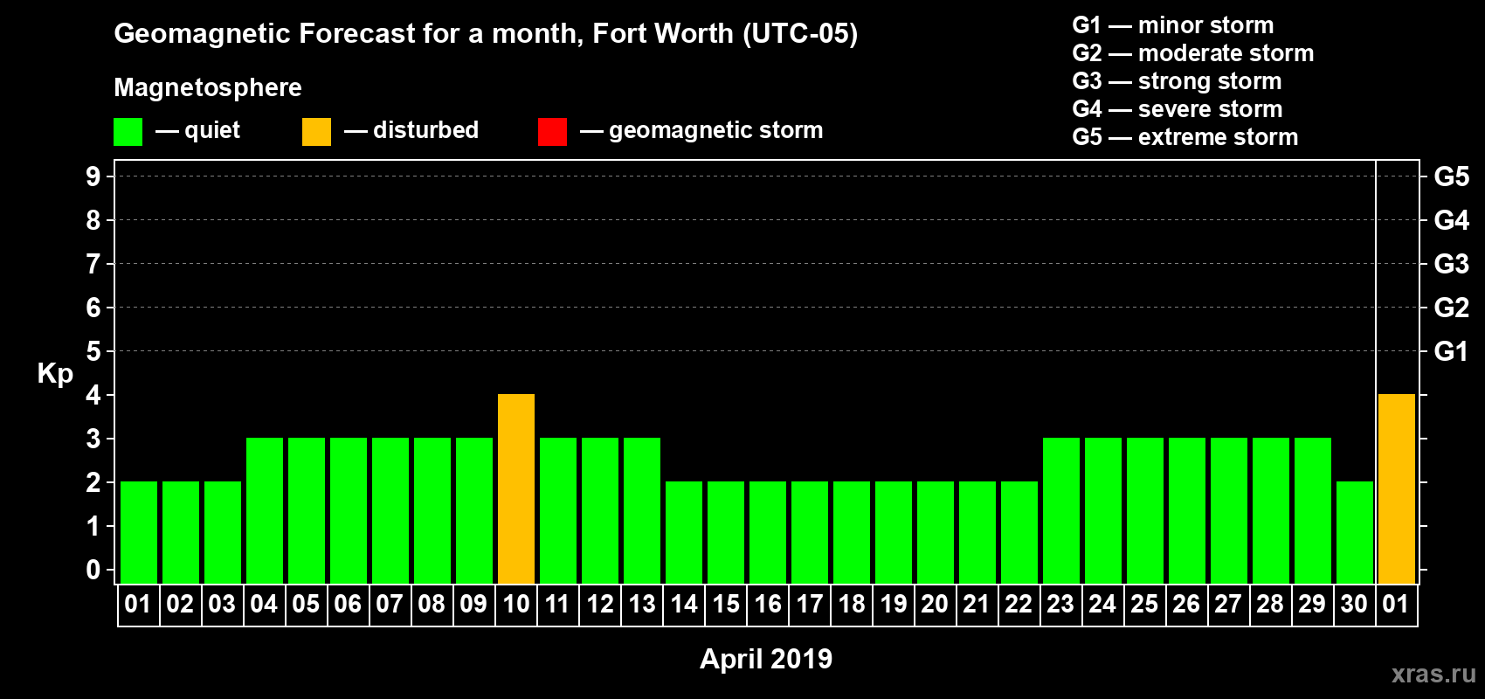Click the 'G3 — strong storm' line
The width and height of the screenshot is (1485, 699).
[x=1177, y=81]
